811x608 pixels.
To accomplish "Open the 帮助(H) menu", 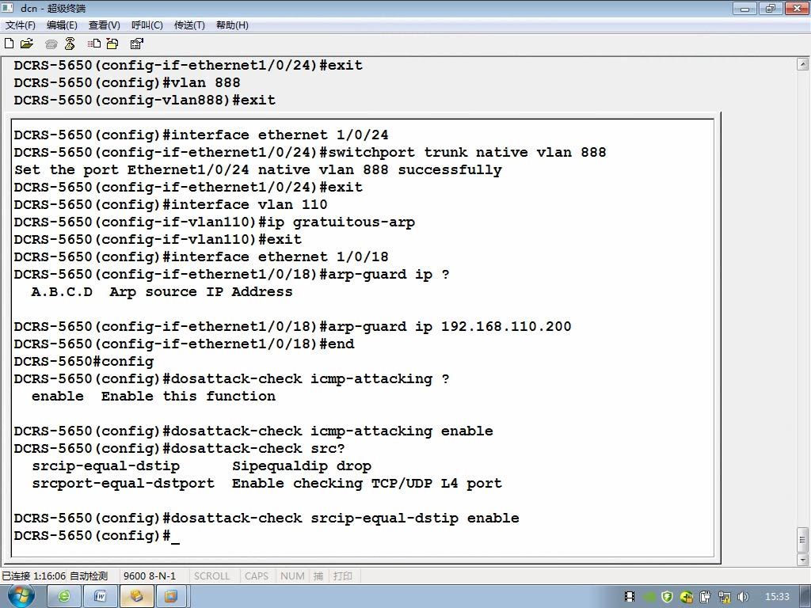I will pos(232,25).
